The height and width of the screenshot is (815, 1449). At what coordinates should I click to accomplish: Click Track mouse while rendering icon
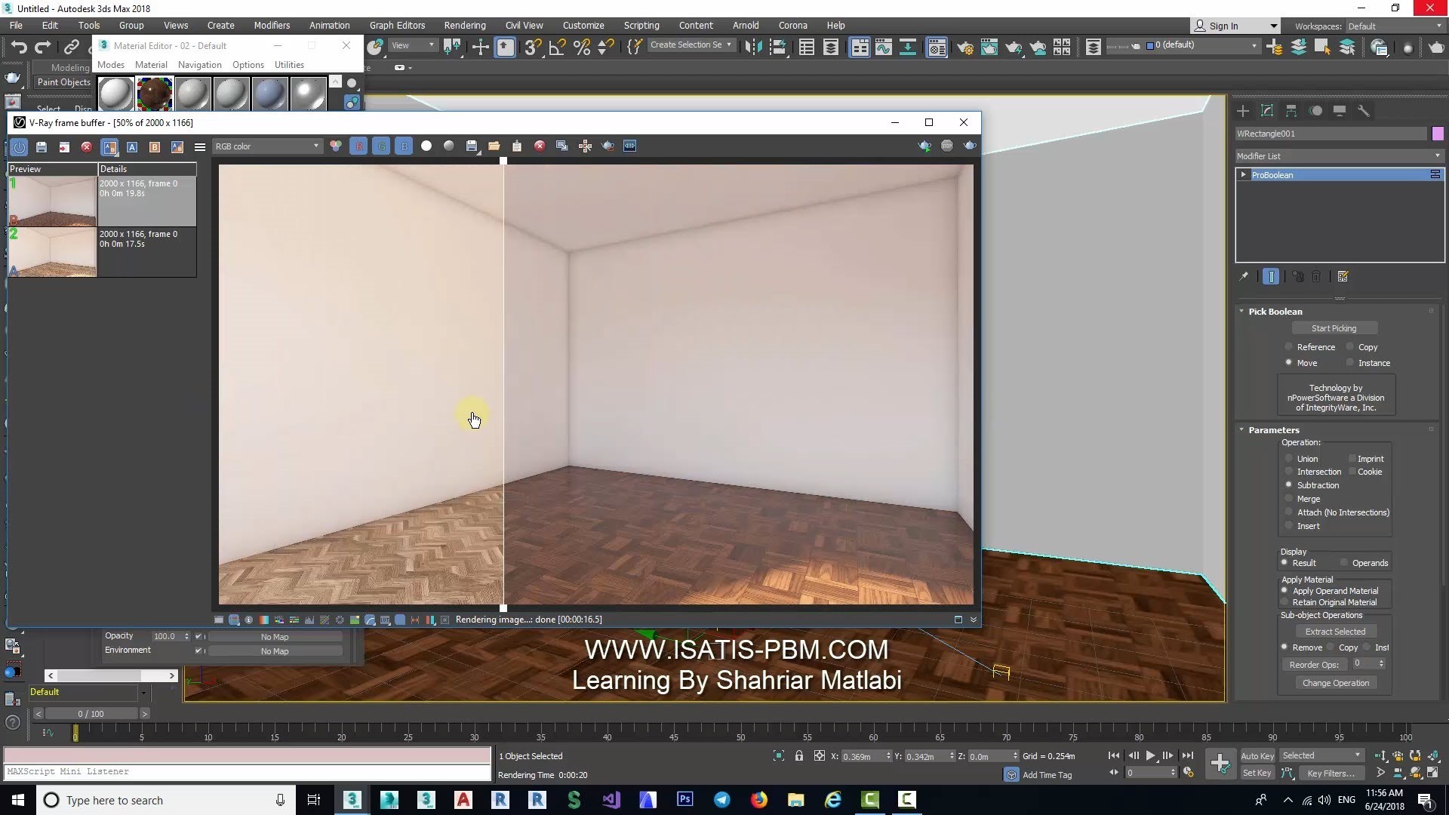pos(585,146)
